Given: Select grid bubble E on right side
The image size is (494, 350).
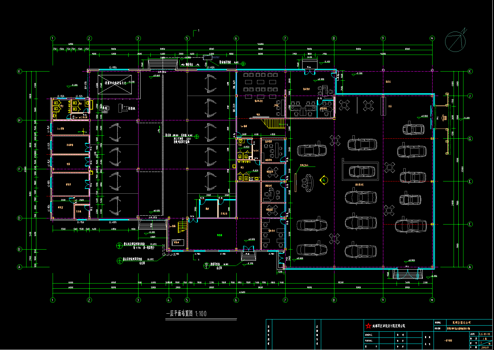Looking at the screenshot, I should [470, 181].
